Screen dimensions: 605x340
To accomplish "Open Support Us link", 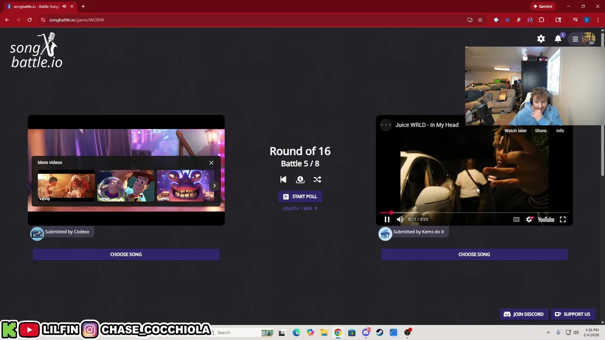I will pos(572,314).
